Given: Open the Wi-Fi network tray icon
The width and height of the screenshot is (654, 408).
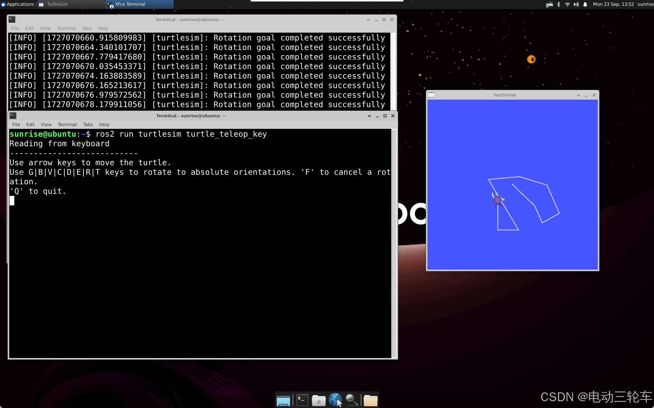Looking at the screenshot, I should tap(567, 4).
